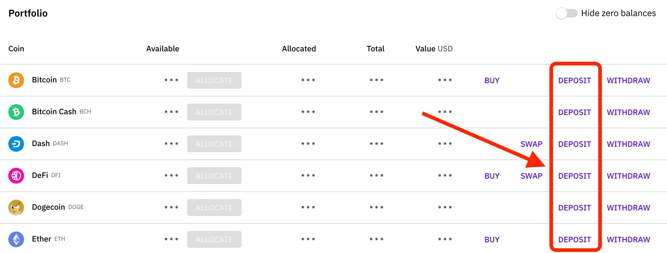Click the Bitcoin Cash green icon
Screen dimensions: 667x253
16,112
